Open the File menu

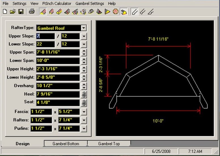[x=6, y=3]
